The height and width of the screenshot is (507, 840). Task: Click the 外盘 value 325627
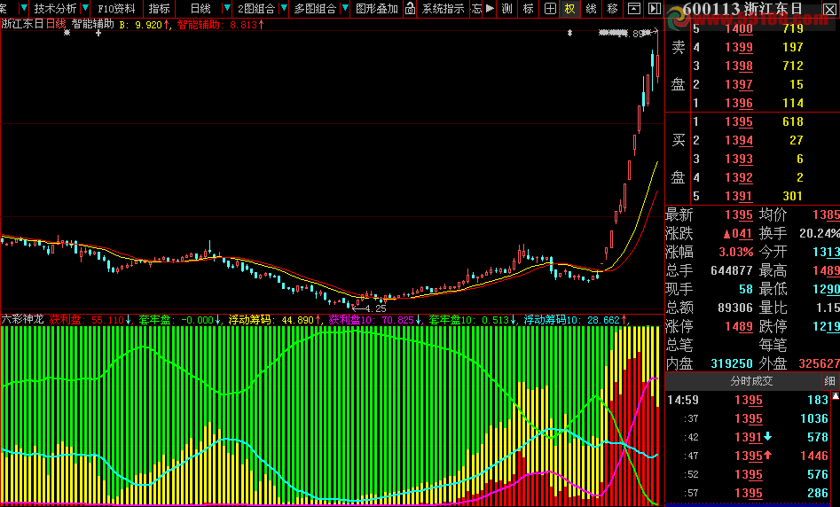819,363
